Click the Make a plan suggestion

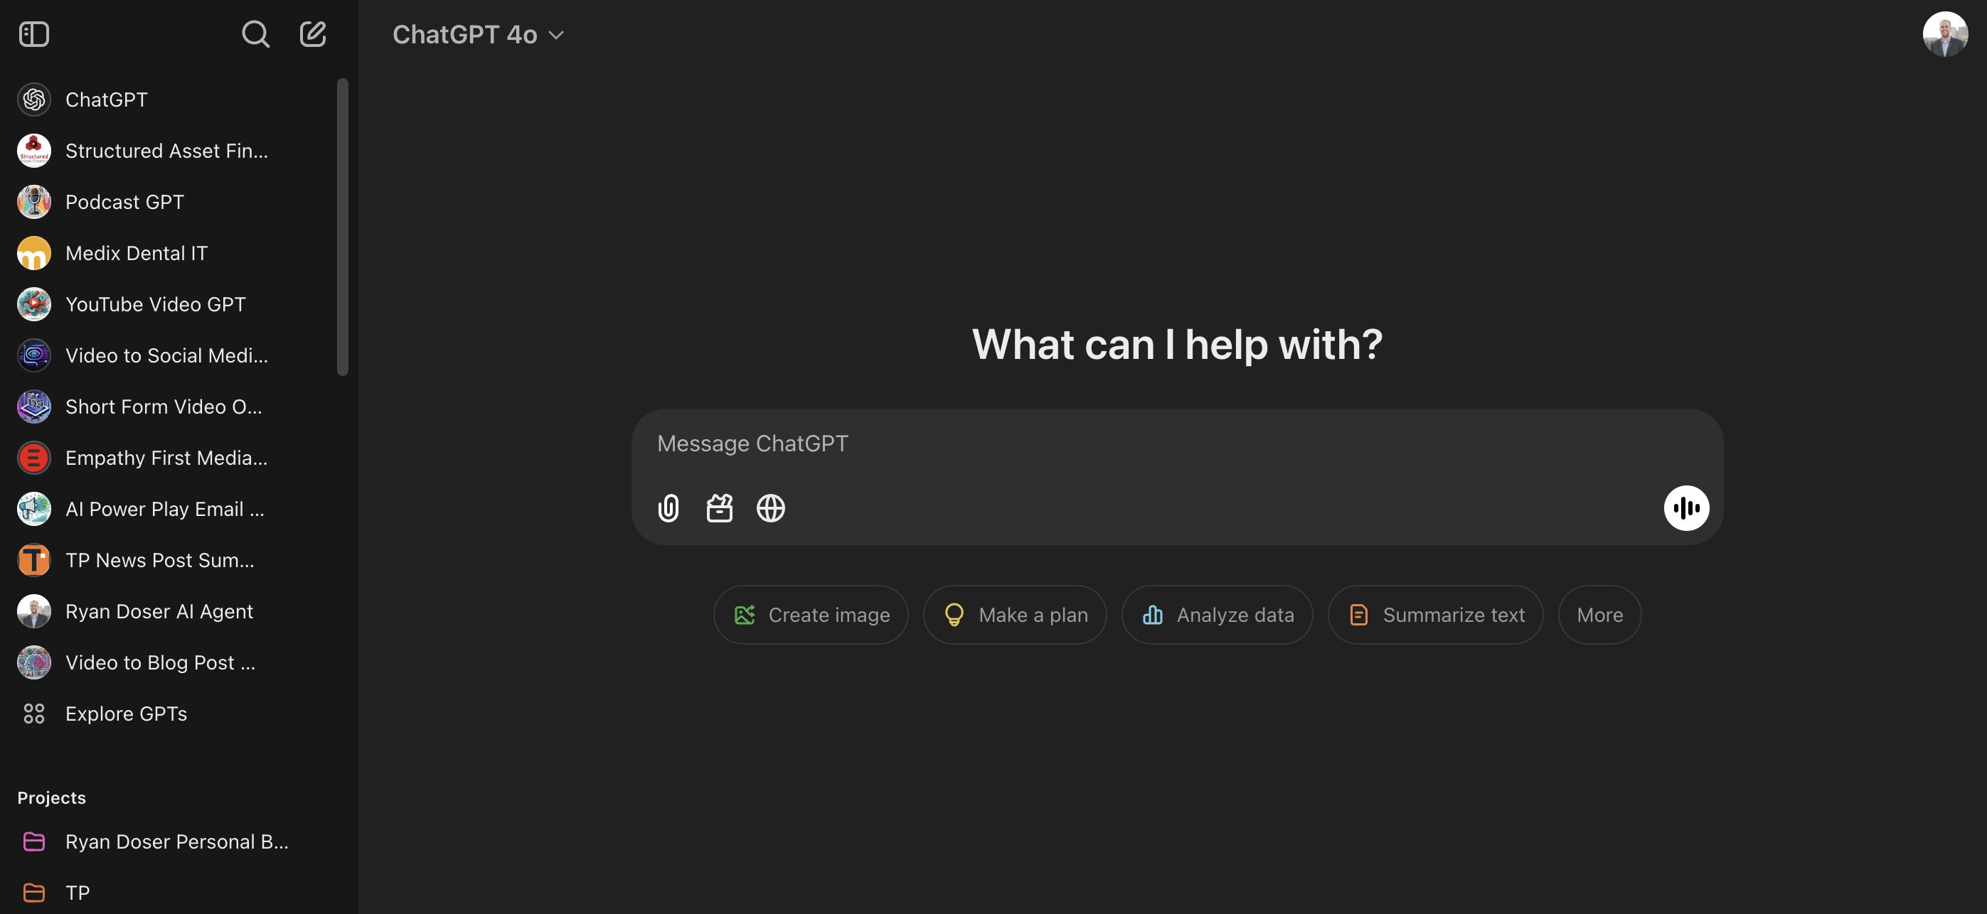pyautogui.click(x=1014, y=614)
